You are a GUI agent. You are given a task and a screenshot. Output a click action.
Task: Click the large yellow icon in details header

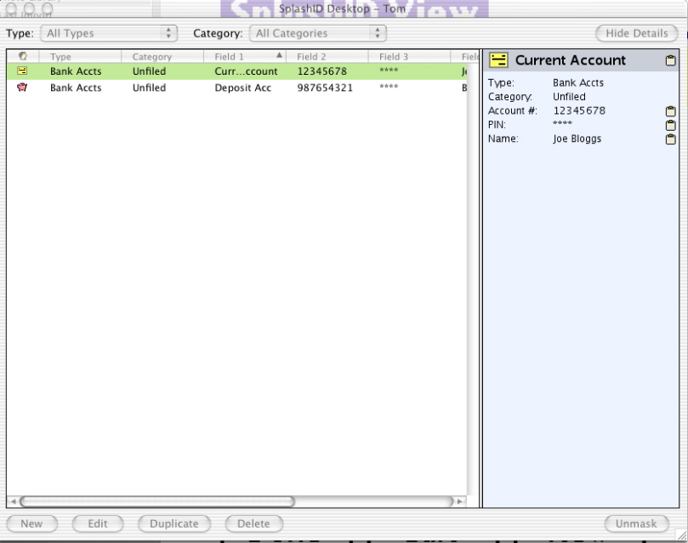tap(499, 61)
